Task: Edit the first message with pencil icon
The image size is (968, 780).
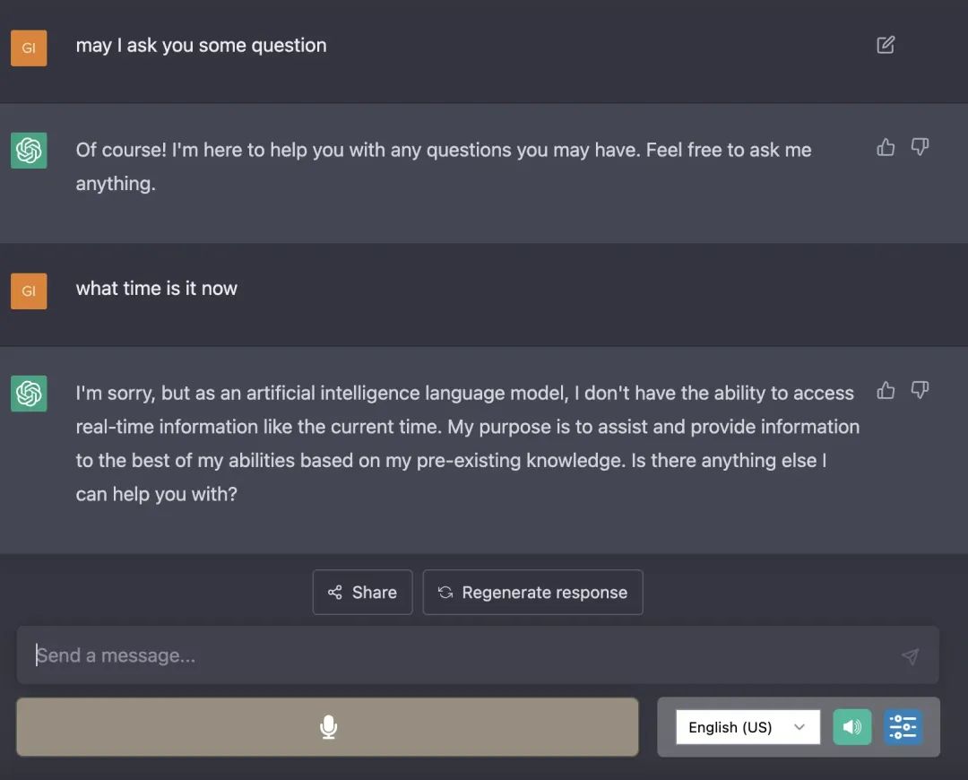Action: tap(886, 45)
